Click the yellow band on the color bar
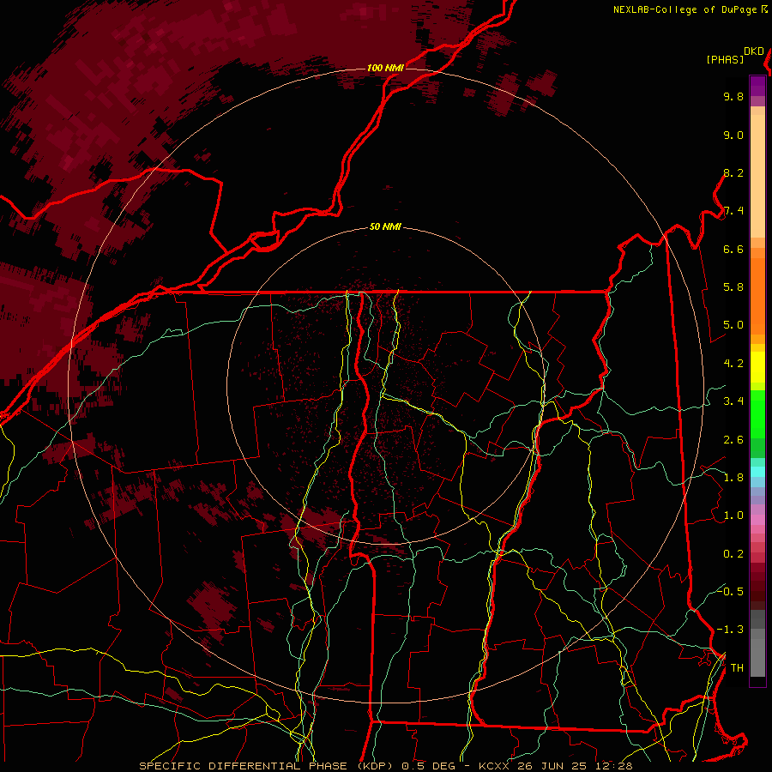The width and height of the screenshot is (772, 772). [757, 367]
